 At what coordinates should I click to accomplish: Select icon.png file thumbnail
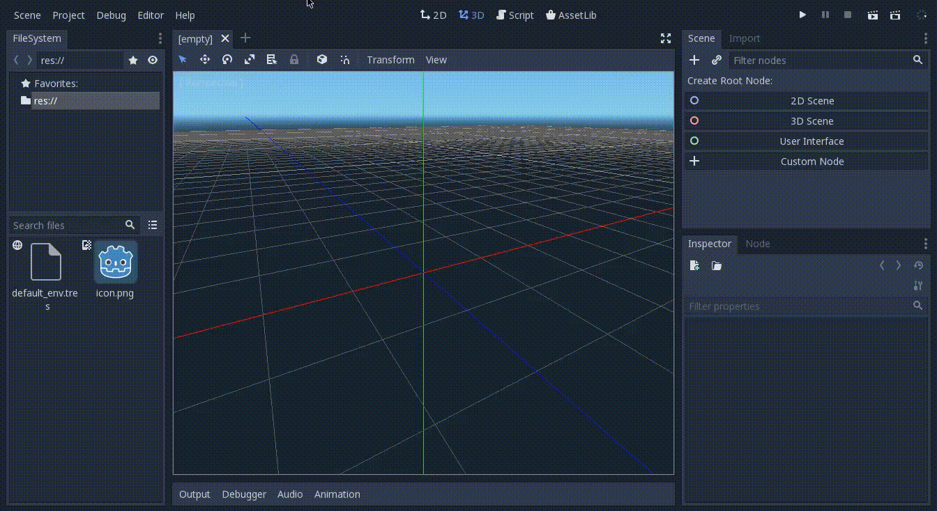[x=115, y=262]
